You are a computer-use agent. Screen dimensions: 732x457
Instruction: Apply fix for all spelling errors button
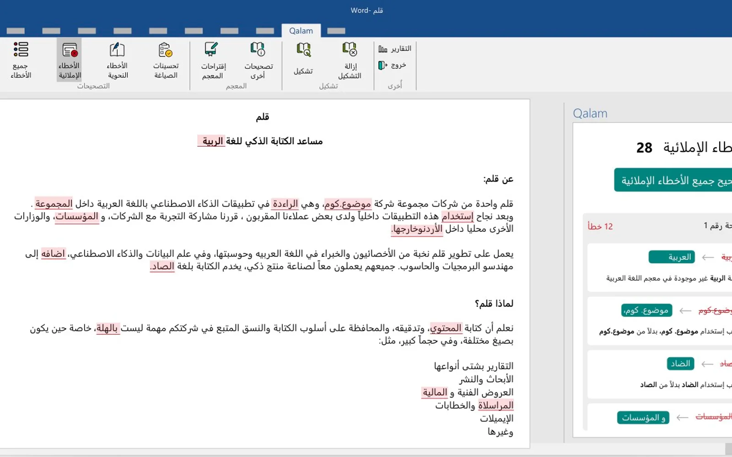(673, 180)
